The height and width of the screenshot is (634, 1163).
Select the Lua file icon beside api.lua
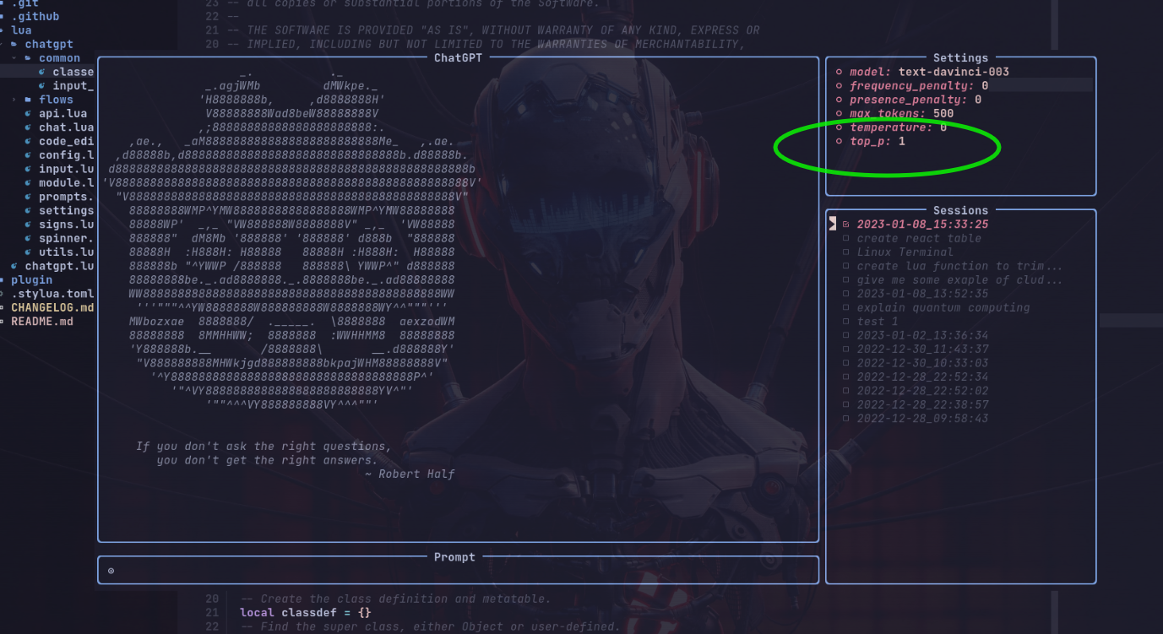[29, 113]
